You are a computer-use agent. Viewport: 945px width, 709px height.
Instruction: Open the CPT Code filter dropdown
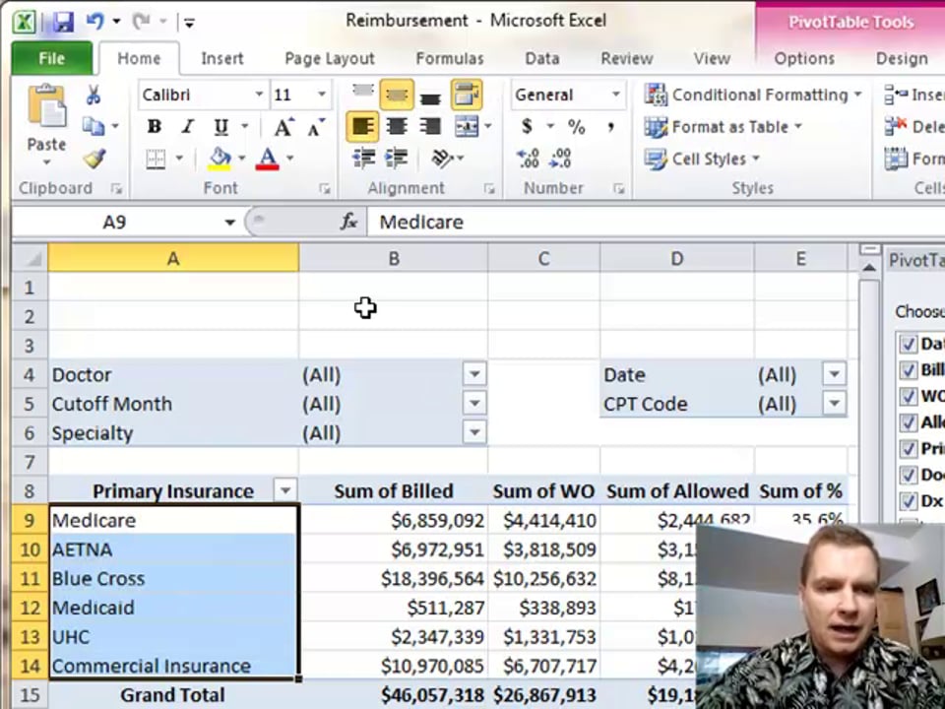[x=834, y=404]
